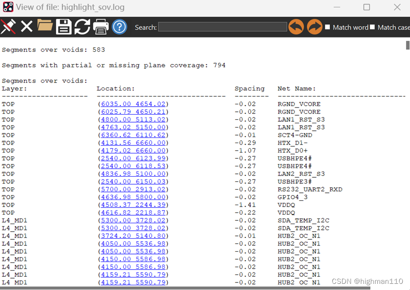Open location link 3724.20 5140.80
Image resolution: width=410 pixels, height=290 pixels.
(x=133, y=236)
